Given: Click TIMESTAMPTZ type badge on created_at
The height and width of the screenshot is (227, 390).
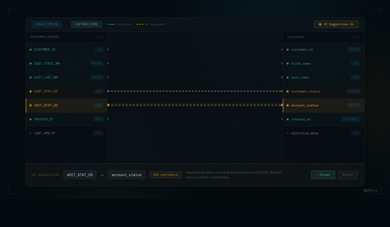Looking at the screenshot, I should pyautogui.click(x=351, y=119).
